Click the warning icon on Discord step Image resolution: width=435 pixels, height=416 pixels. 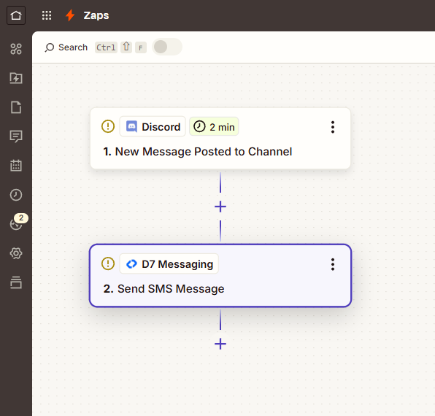click(108, 126)
